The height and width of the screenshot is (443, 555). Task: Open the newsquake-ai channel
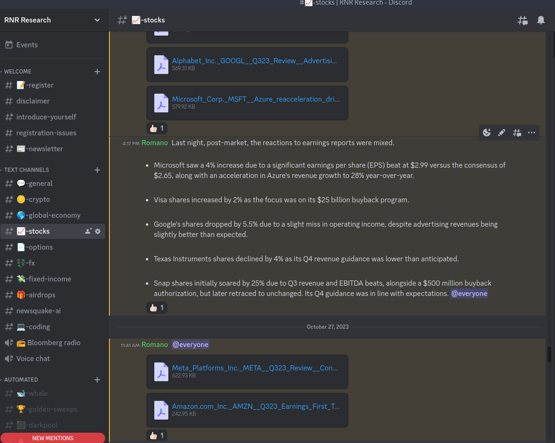[53, 311]
